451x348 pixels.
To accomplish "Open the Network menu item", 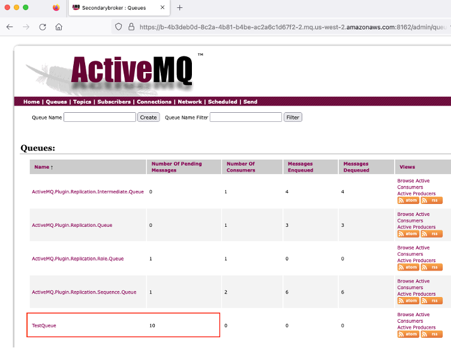I will pyautogui.click(x=190, y=101).
